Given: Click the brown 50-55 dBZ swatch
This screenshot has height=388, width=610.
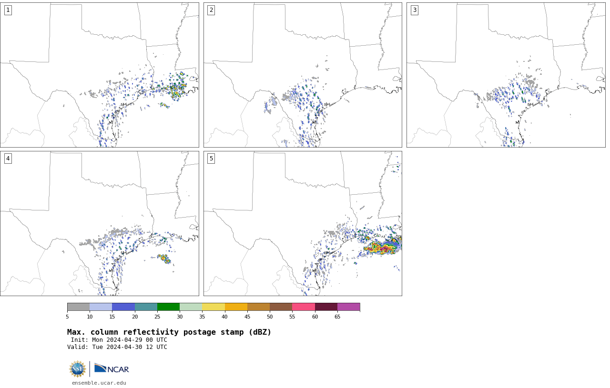Looking at the screenshot, I should point(281,307).
